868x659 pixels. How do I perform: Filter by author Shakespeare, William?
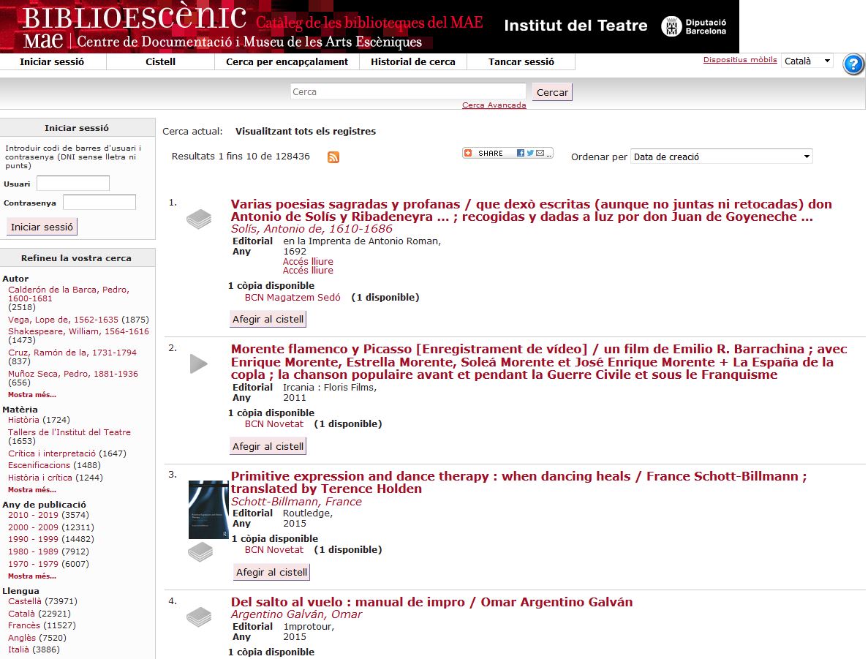point(78,331)
